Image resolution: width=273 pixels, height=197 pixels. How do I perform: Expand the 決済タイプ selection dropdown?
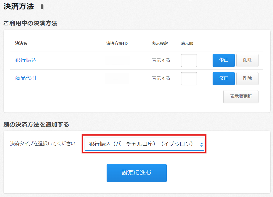click(144, 144)
